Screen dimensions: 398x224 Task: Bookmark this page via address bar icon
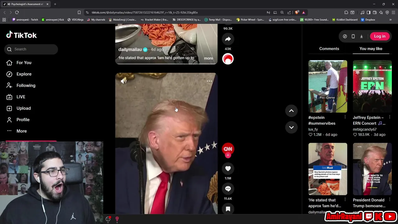click(x=79, y=12)
